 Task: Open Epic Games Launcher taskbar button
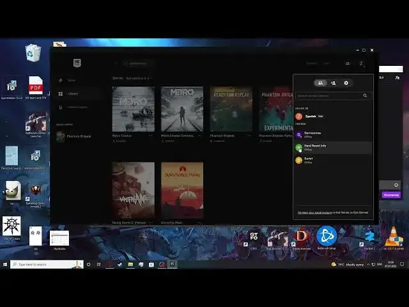pos(172,264)
